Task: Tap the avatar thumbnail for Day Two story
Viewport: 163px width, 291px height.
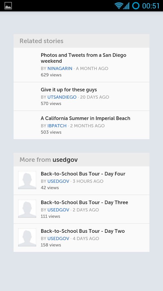Action: pyautogui.click(x=27, y=237)
